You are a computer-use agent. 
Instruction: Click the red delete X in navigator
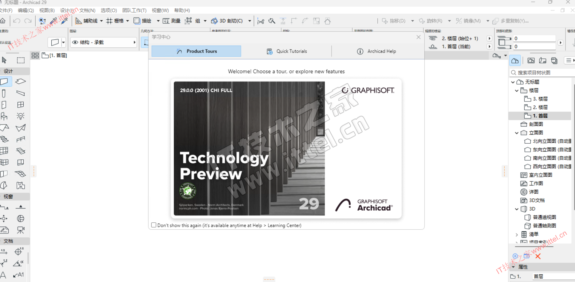(x=538, y=256)
